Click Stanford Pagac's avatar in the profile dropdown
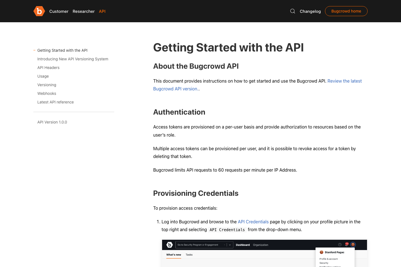The height and width of the screenshot is (267, 401). pos(322,252)
